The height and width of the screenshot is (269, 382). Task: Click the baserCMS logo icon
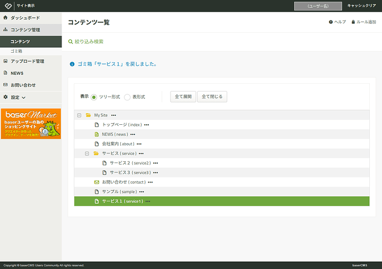[x=8, y=6]
